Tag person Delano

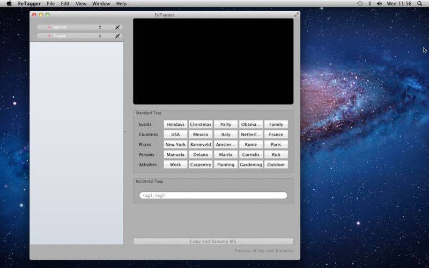click(201, 154)
